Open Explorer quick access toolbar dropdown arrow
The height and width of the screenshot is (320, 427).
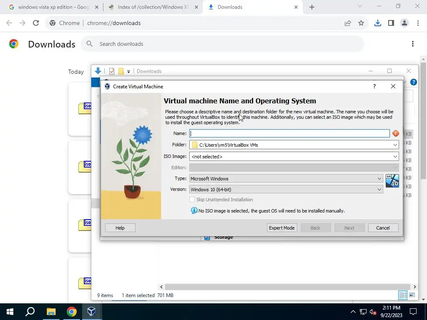click(x=128, y=72)
